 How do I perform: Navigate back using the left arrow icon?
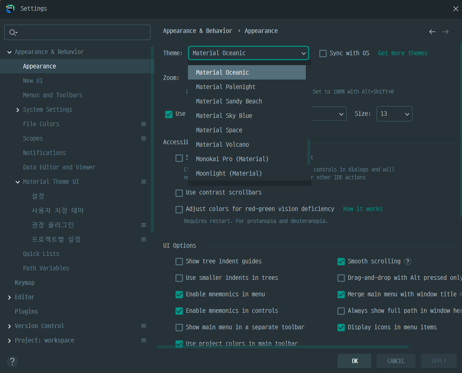432,31
